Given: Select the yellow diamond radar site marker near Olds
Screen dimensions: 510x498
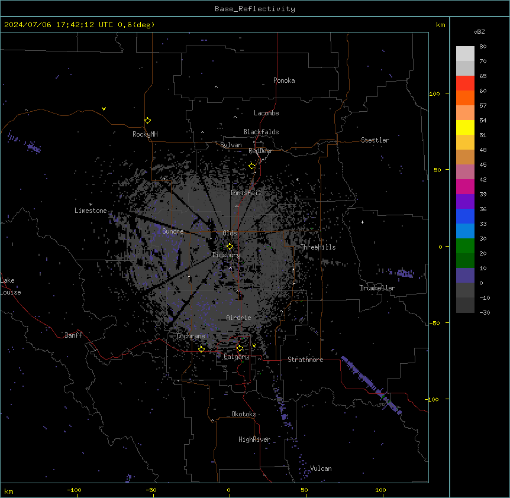Looking at the screenshot, I should point(230,247).
